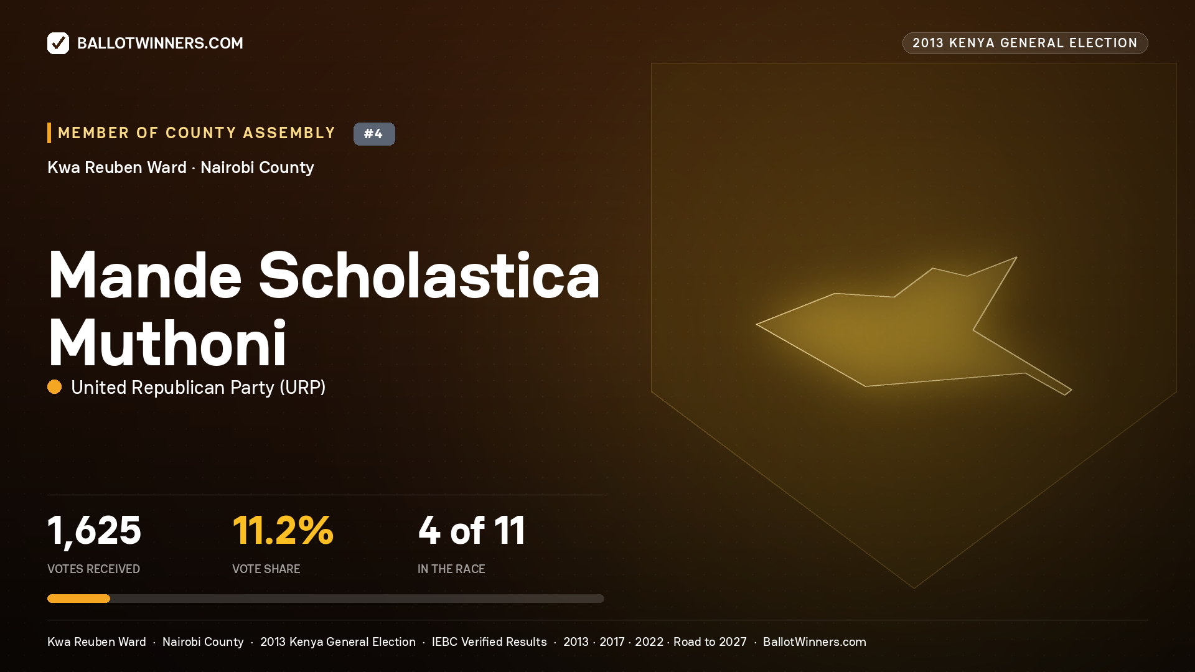Click the 11.2% vote share figure
The height and width of the screenshot is (672, 1195).
tap(283, 530)
